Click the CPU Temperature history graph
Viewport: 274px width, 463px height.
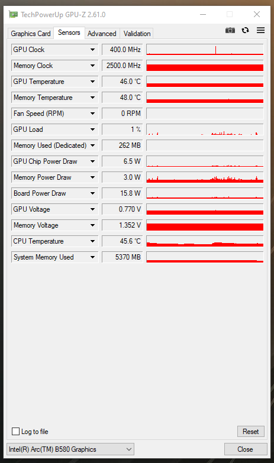pos(205,241)
